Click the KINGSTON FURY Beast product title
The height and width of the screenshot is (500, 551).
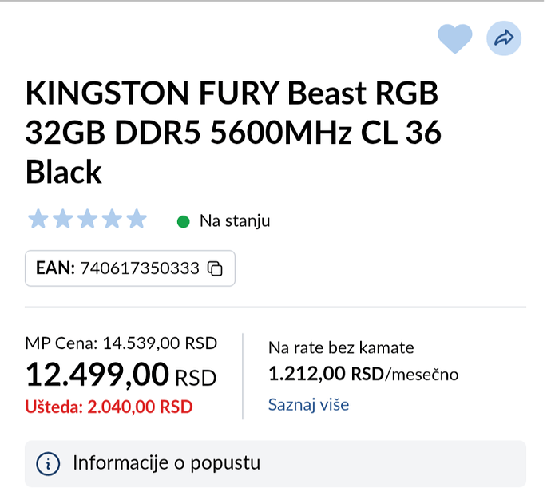pos(233,133)
